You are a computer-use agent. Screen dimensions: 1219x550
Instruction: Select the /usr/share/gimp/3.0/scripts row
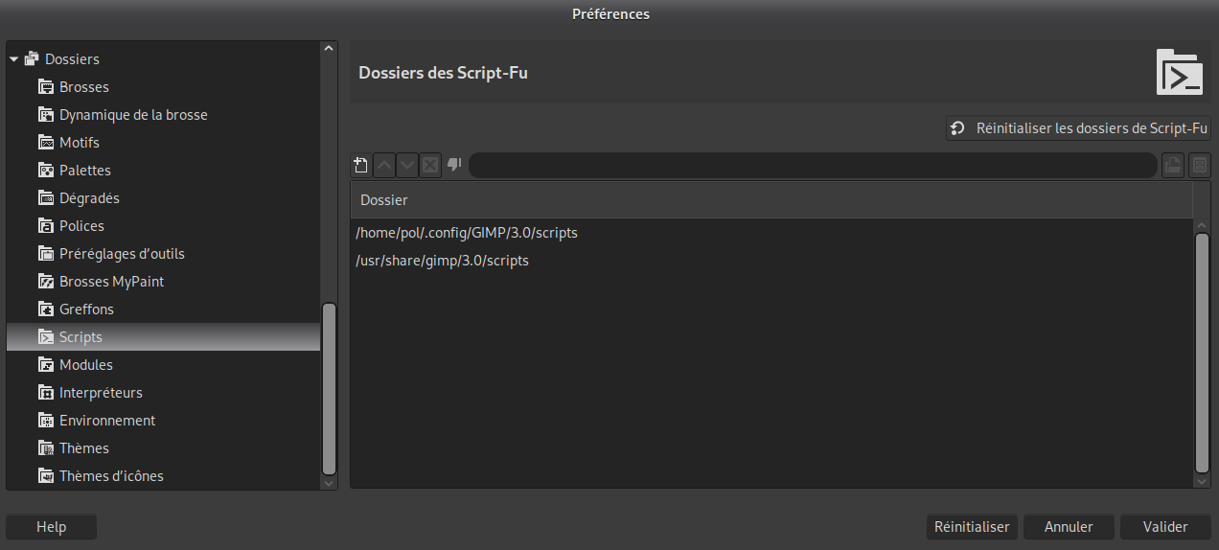pyautogui.click(x=442, y=261)
